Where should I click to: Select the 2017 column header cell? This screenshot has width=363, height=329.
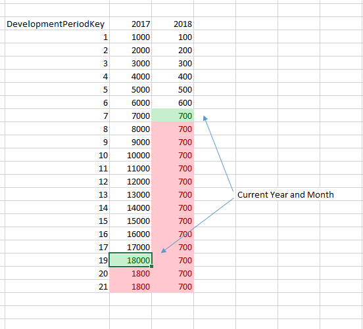click(x=131, y=24)
